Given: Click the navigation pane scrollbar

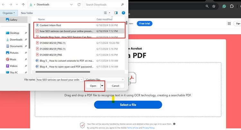Looking at the screenshot, I should 29,36.
